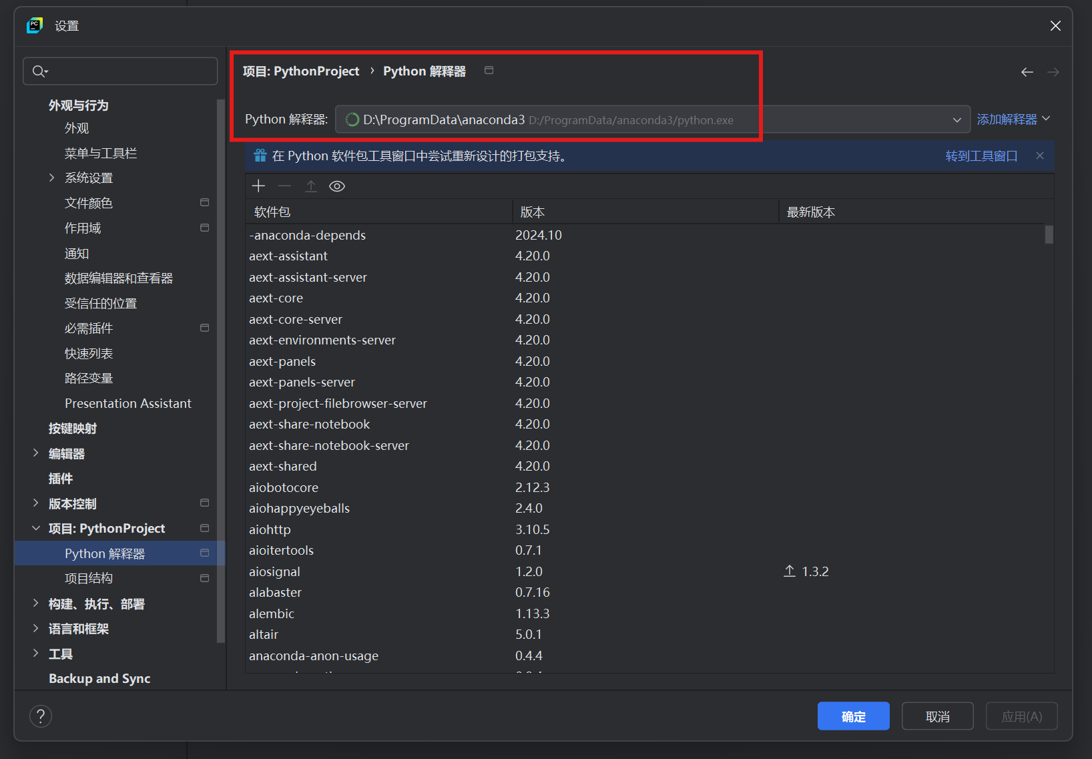Image resolution: width=1092 pixels, height=759 pixels.
Task: Click the help question mark icon
Action: pos(41,716)
